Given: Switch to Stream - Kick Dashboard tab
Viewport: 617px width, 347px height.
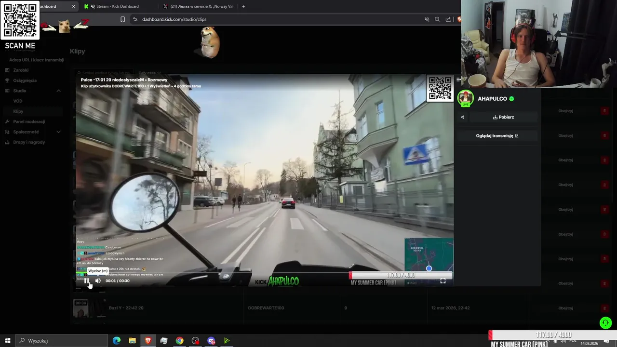Looking at the screenshot, I should [118, 6].
